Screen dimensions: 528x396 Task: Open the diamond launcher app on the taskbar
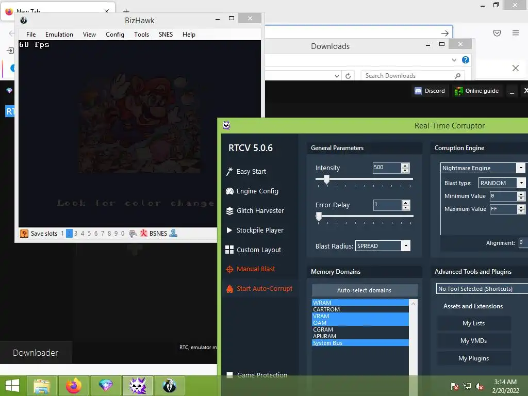(105, 386)
